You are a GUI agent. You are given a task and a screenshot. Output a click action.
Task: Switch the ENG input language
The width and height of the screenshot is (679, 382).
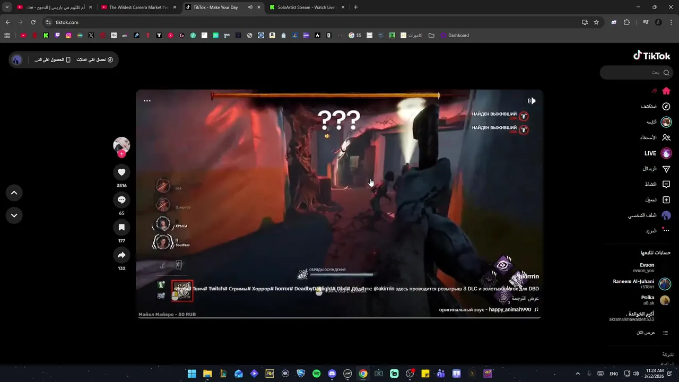point(614,374)
